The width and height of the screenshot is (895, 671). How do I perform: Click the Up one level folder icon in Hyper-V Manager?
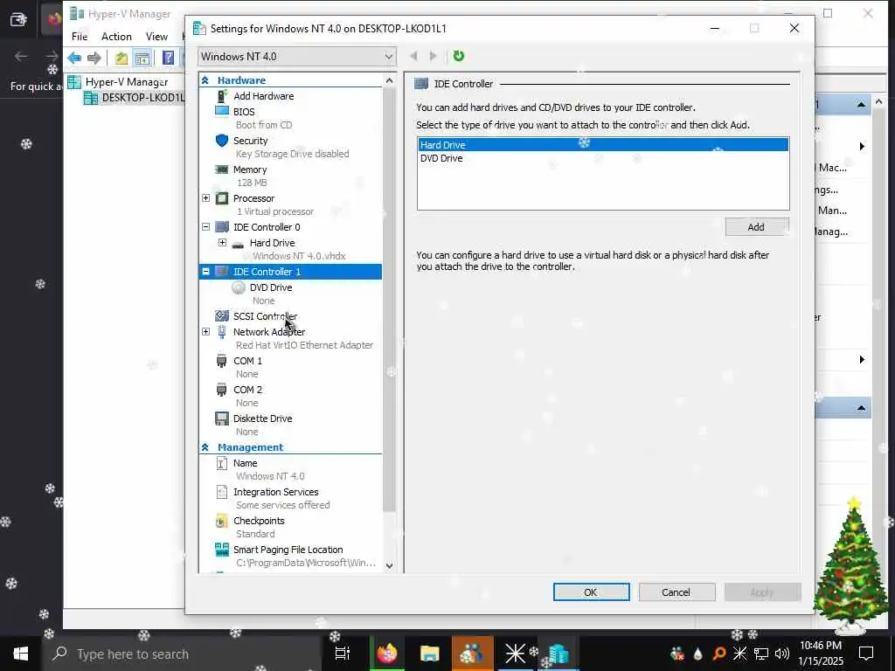(121, 58)
